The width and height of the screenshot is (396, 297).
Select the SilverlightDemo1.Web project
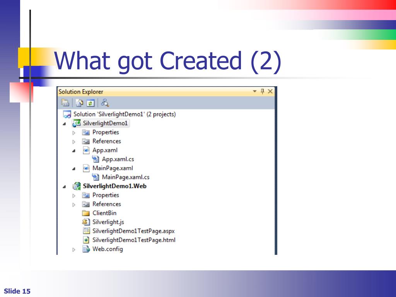(114, 186)
